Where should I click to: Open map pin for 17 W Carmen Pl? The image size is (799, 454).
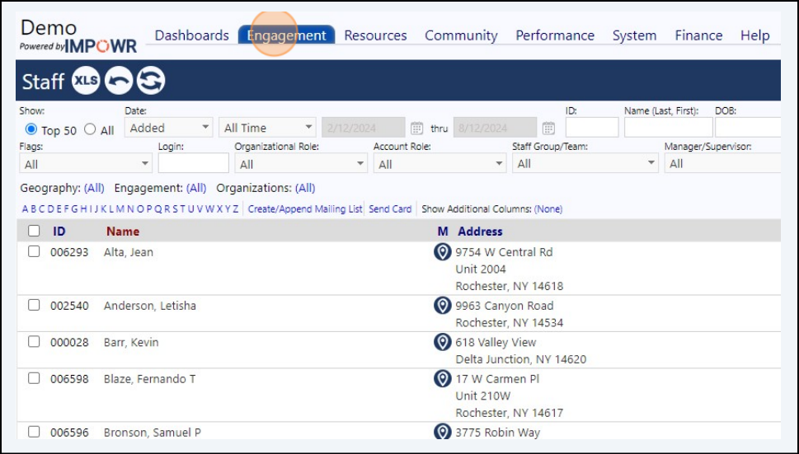(442, 379)
